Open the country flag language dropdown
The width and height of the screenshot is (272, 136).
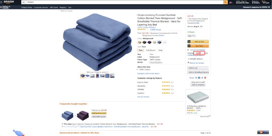pos(231,3)
